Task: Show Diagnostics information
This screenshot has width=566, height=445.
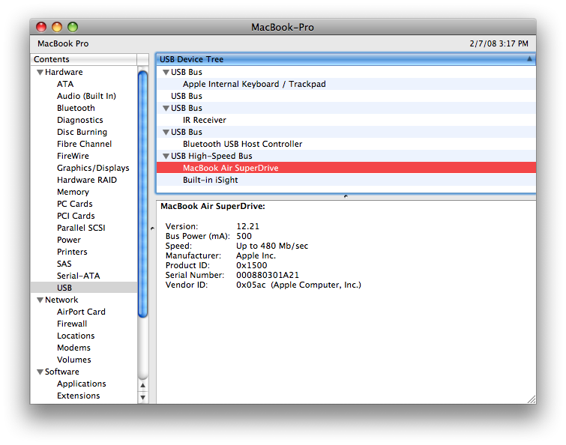Action: [x=79, y=120]
